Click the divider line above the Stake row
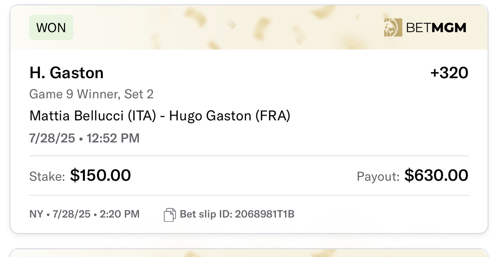 [249, 156]
